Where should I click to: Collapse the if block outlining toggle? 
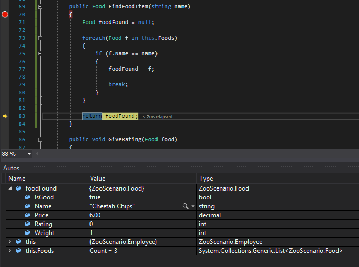point(40,53)
